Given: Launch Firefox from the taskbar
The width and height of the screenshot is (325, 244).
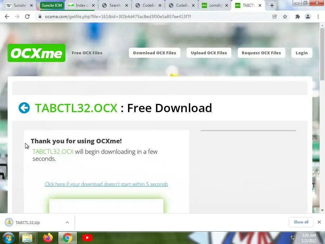Looking at the screenshot, I should (48, 238).
